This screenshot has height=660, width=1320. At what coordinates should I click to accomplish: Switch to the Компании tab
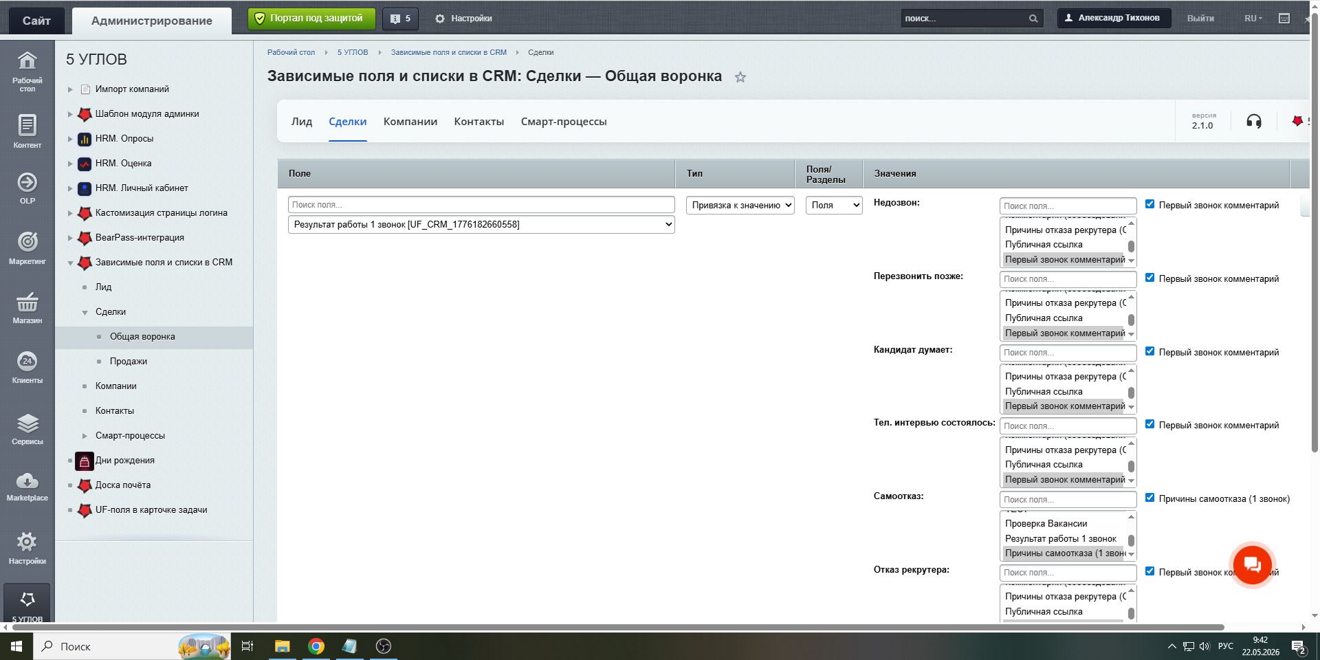click(x=410, y=122)
